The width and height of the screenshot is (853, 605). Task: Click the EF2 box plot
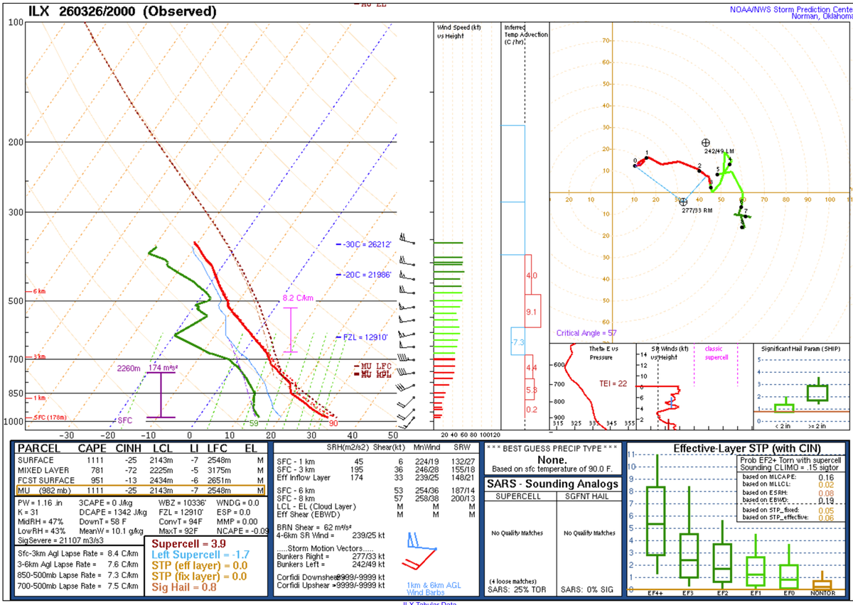721,554
